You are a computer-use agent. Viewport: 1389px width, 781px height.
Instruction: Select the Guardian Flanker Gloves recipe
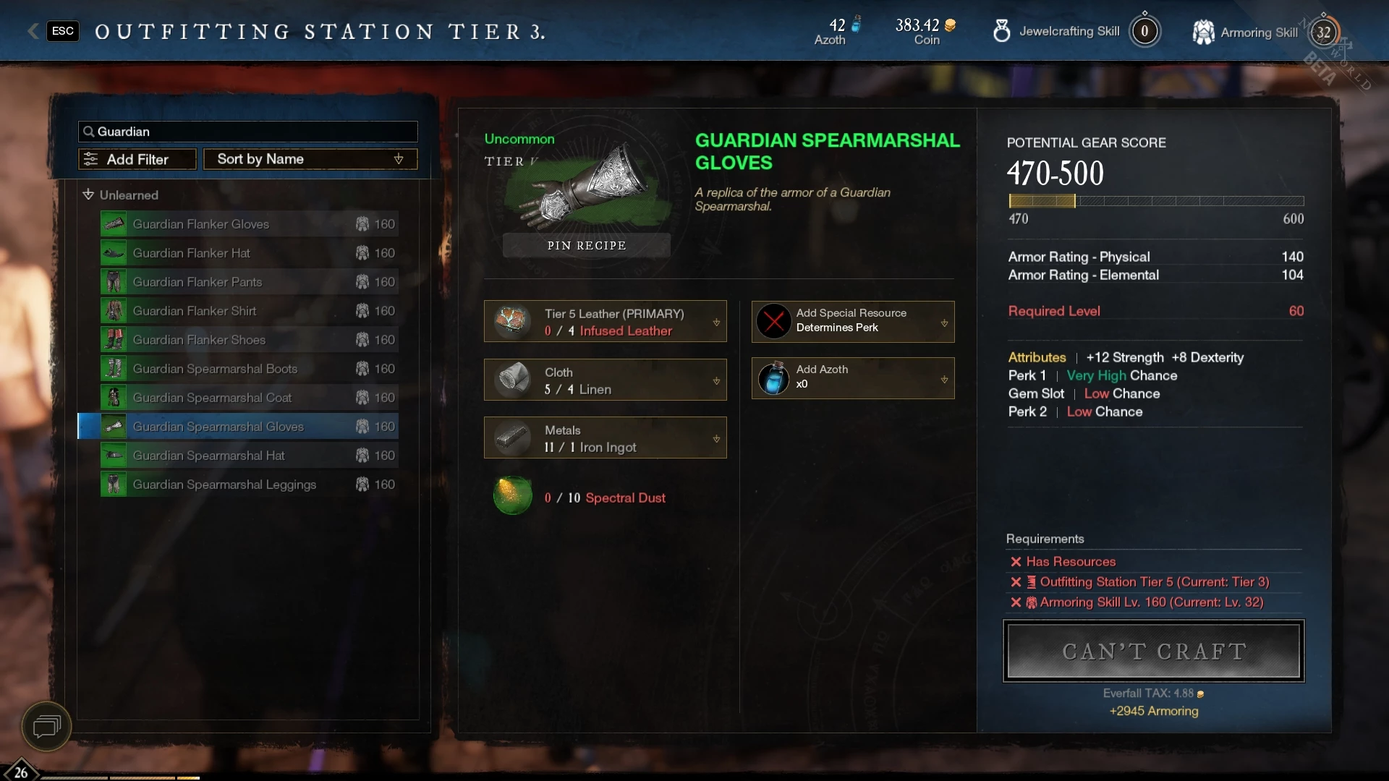[x=249, y=224]
